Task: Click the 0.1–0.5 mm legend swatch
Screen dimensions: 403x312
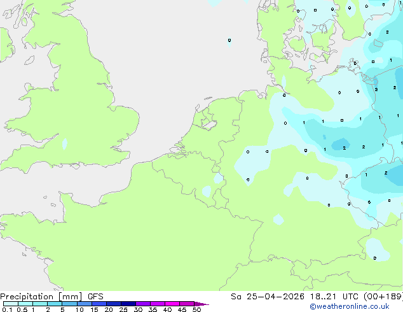Action: point(11,304)
